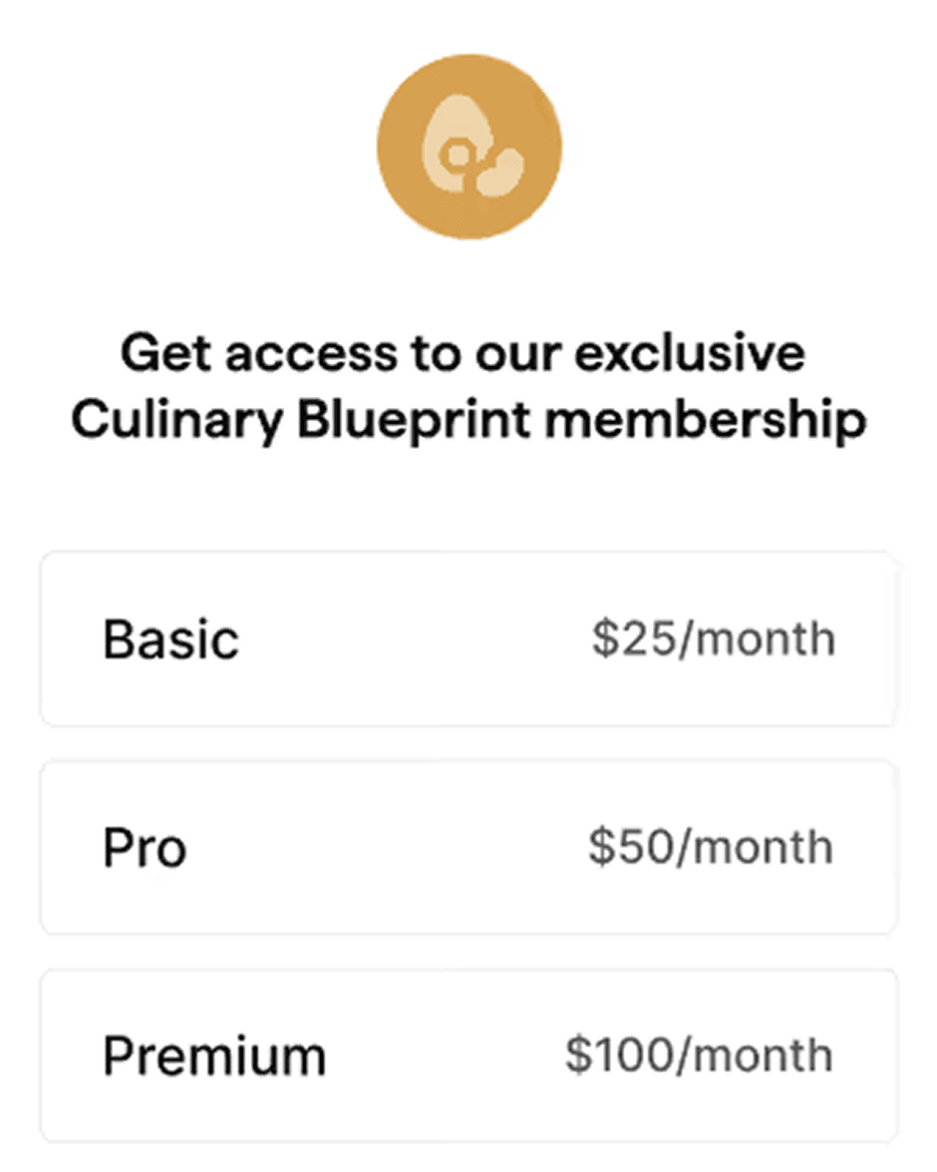Click the word "membership" in the heading
The height and width of the screenshot is (1172, 937).
(x=706, y=419)
